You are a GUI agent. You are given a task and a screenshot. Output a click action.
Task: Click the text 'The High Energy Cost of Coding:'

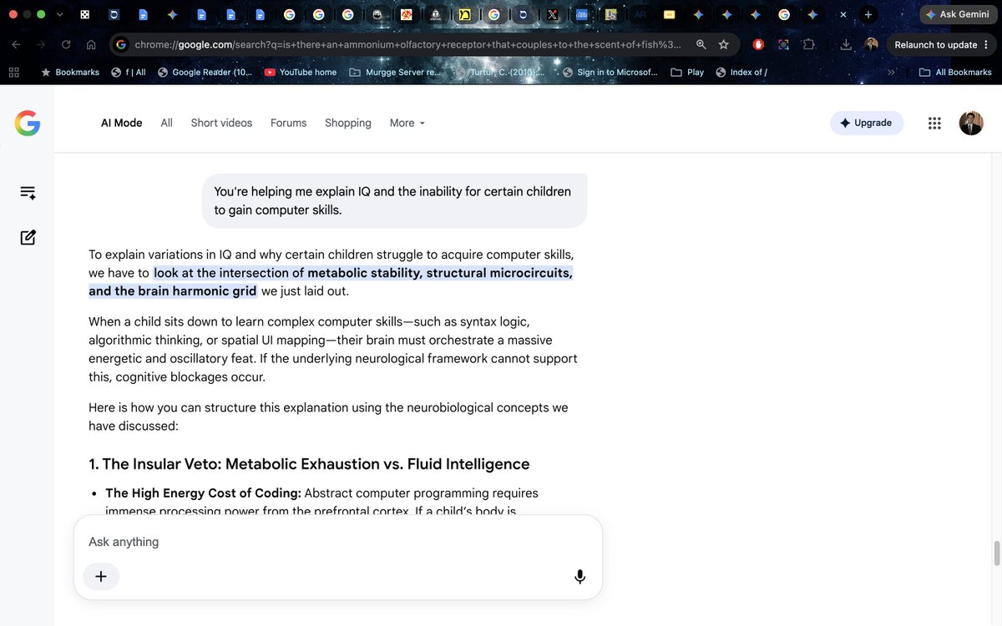pos(203,493)
